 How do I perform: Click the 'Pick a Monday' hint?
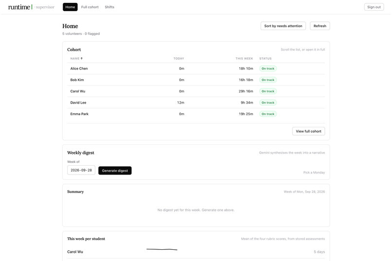(314, 173)
